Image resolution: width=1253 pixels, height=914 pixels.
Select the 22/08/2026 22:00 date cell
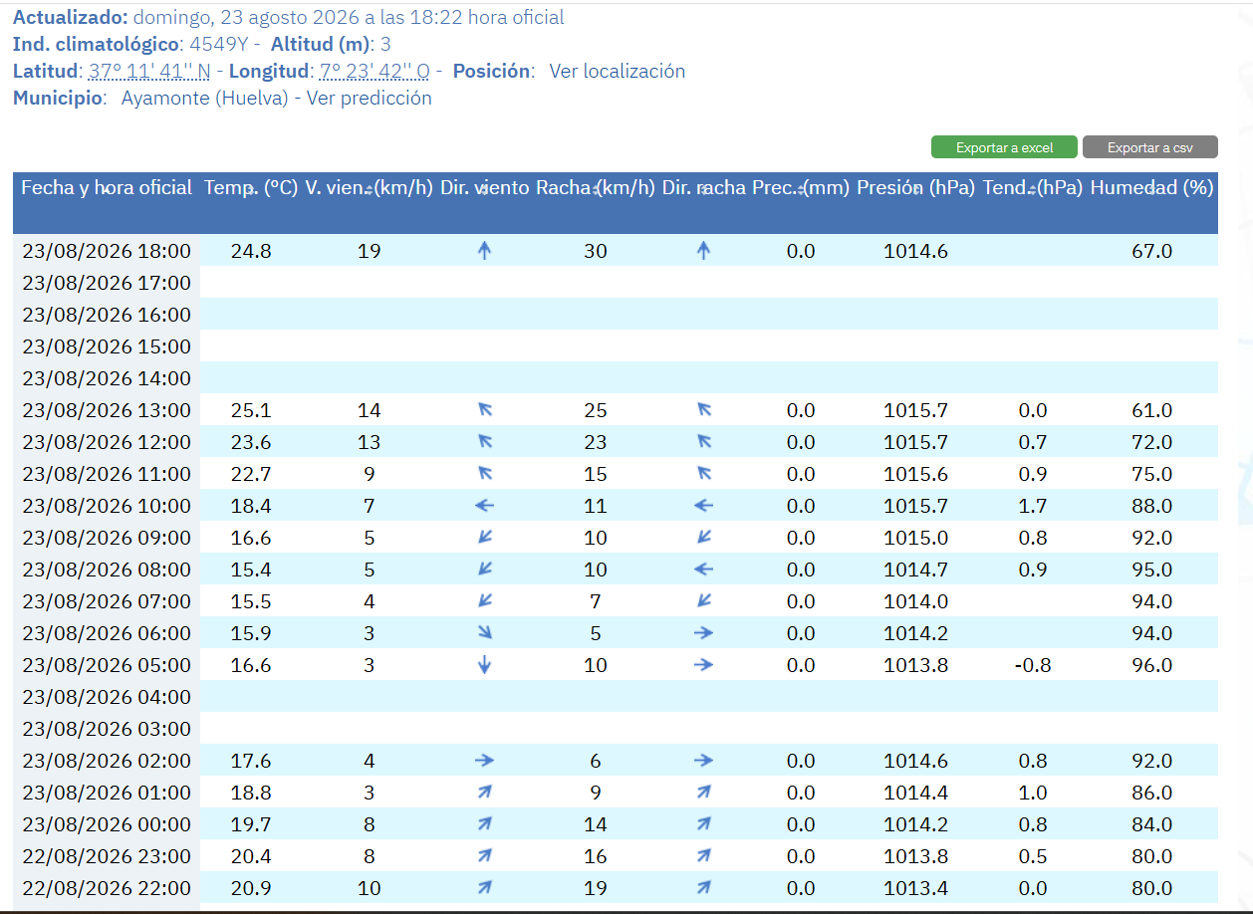click(107, 888)
